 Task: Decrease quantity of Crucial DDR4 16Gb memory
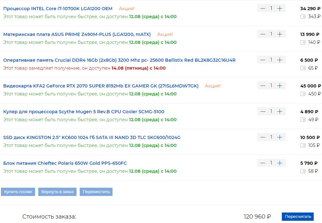click(x=263, y=60)
